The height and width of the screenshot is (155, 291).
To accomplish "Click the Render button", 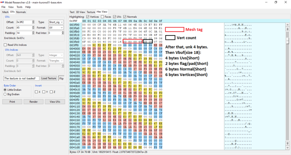I will 33,102.
